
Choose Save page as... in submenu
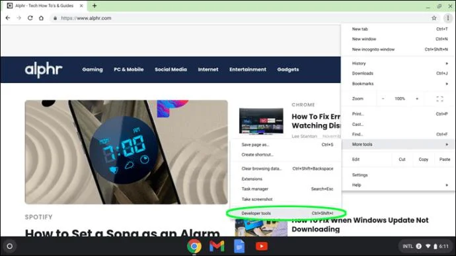point(286,144)
